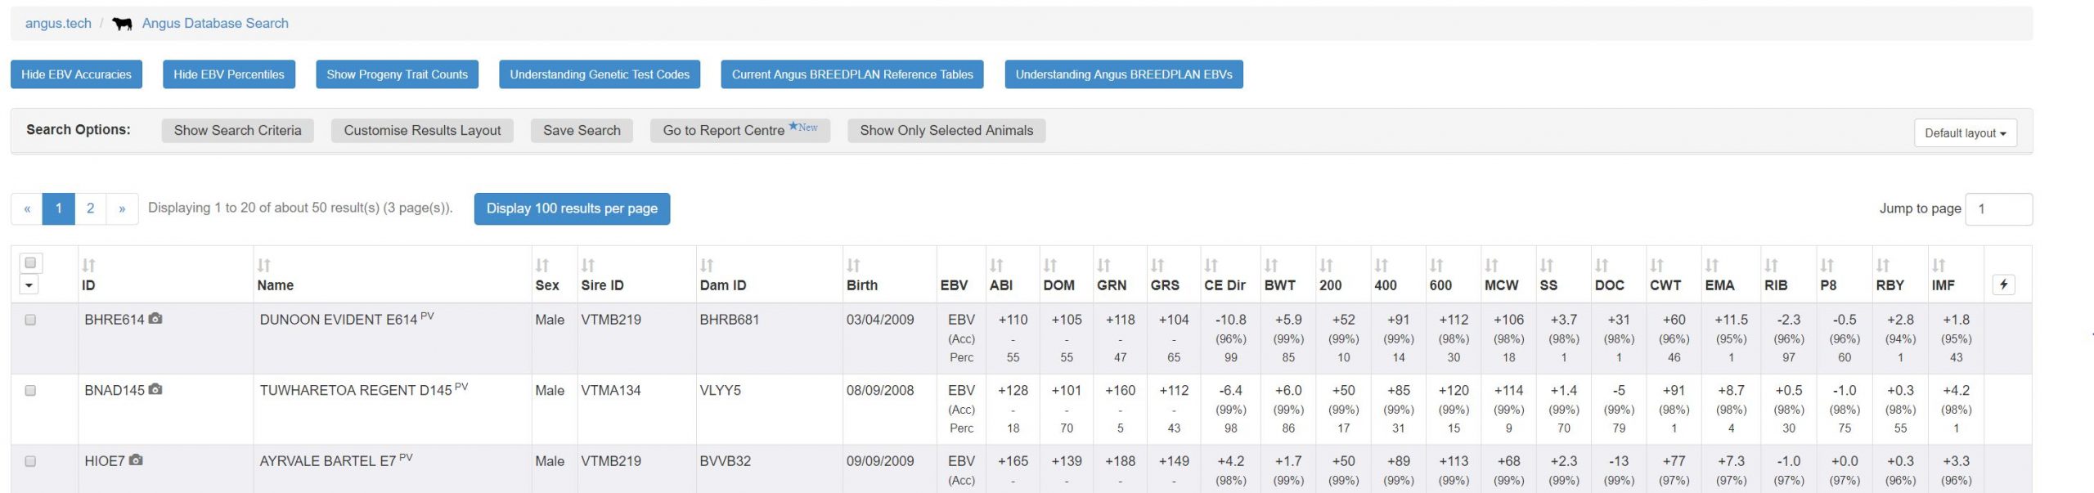
Task: Click the black cow logo icon
Action: tap(122, 24)
